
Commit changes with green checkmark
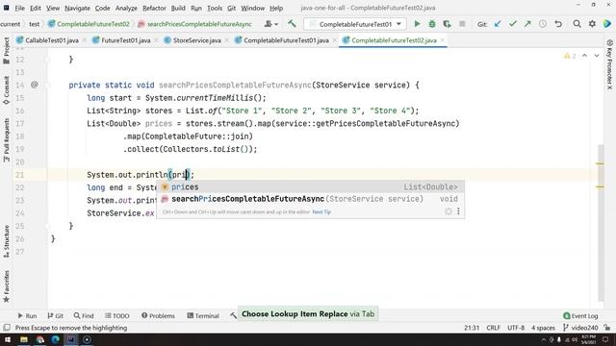513,24
